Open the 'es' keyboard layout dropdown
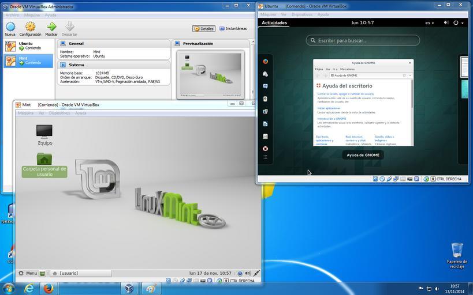The image size is (473, 295). point(430,23)
